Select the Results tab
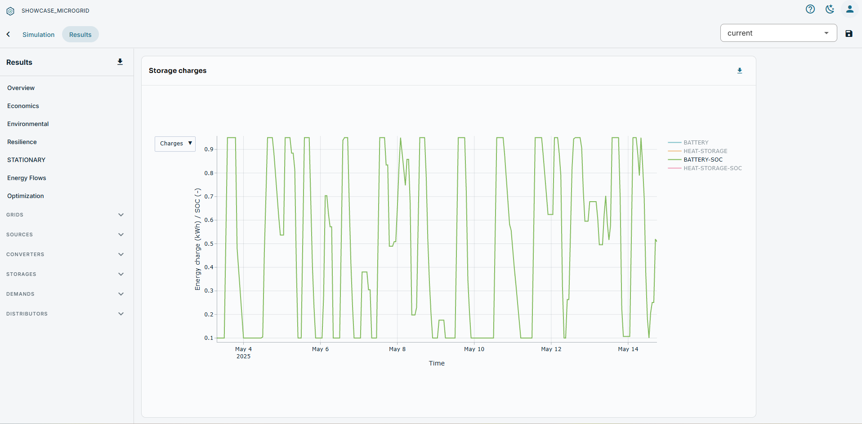Image resolution: width=862 pixels, height=424 pixels. 80,35
